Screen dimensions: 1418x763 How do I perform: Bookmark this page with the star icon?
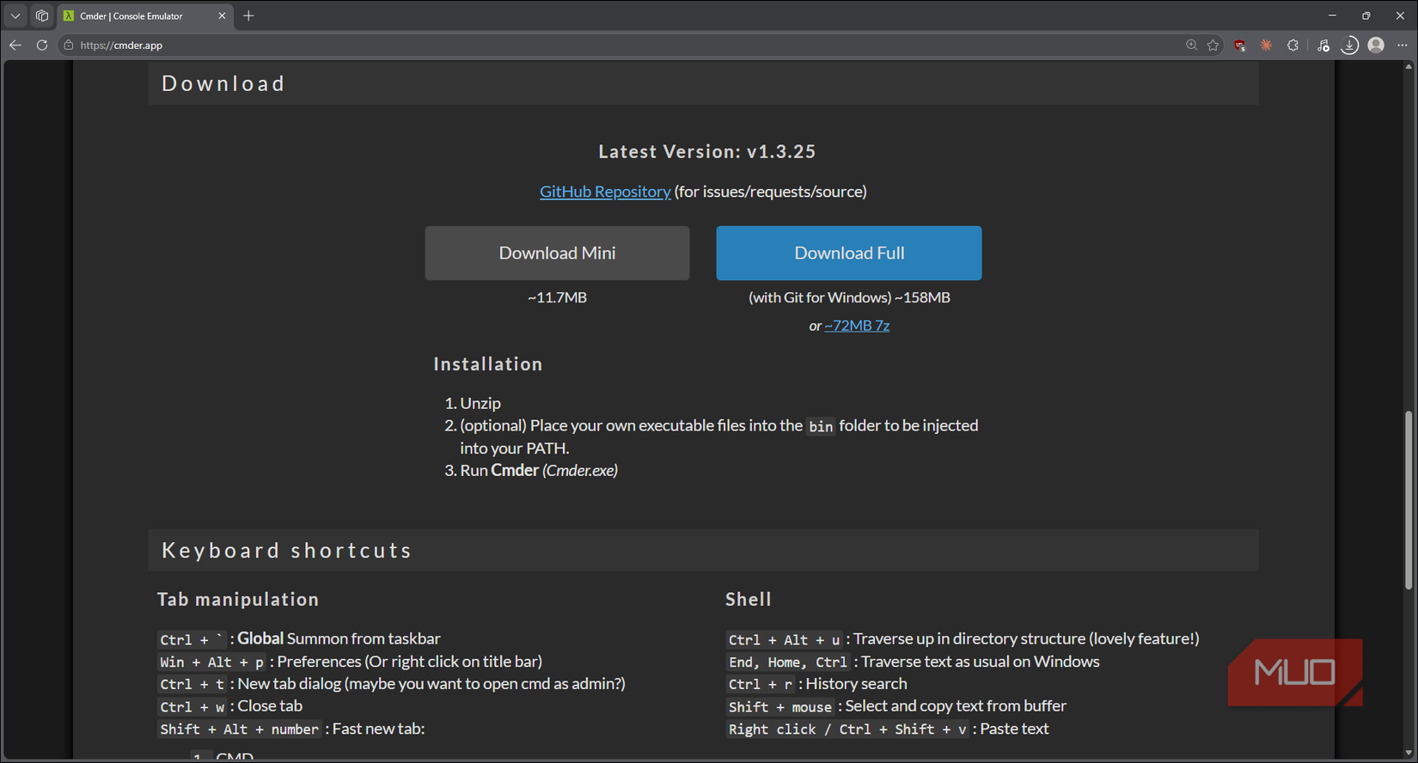point(1213,45)
